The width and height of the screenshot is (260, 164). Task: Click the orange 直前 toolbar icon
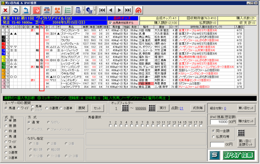coord(57,10)
